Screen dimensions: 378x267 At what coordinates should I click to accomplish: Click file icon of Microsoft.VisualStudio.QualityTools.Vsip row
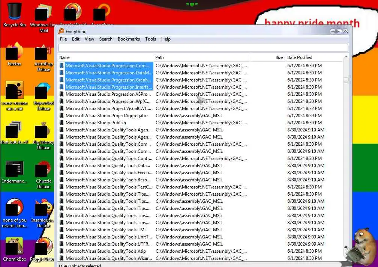[62, 251]
